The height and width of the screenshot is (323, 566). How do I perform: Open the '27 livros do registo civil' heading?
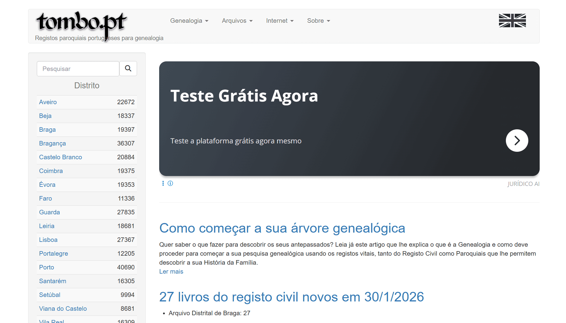coord(291,297)
